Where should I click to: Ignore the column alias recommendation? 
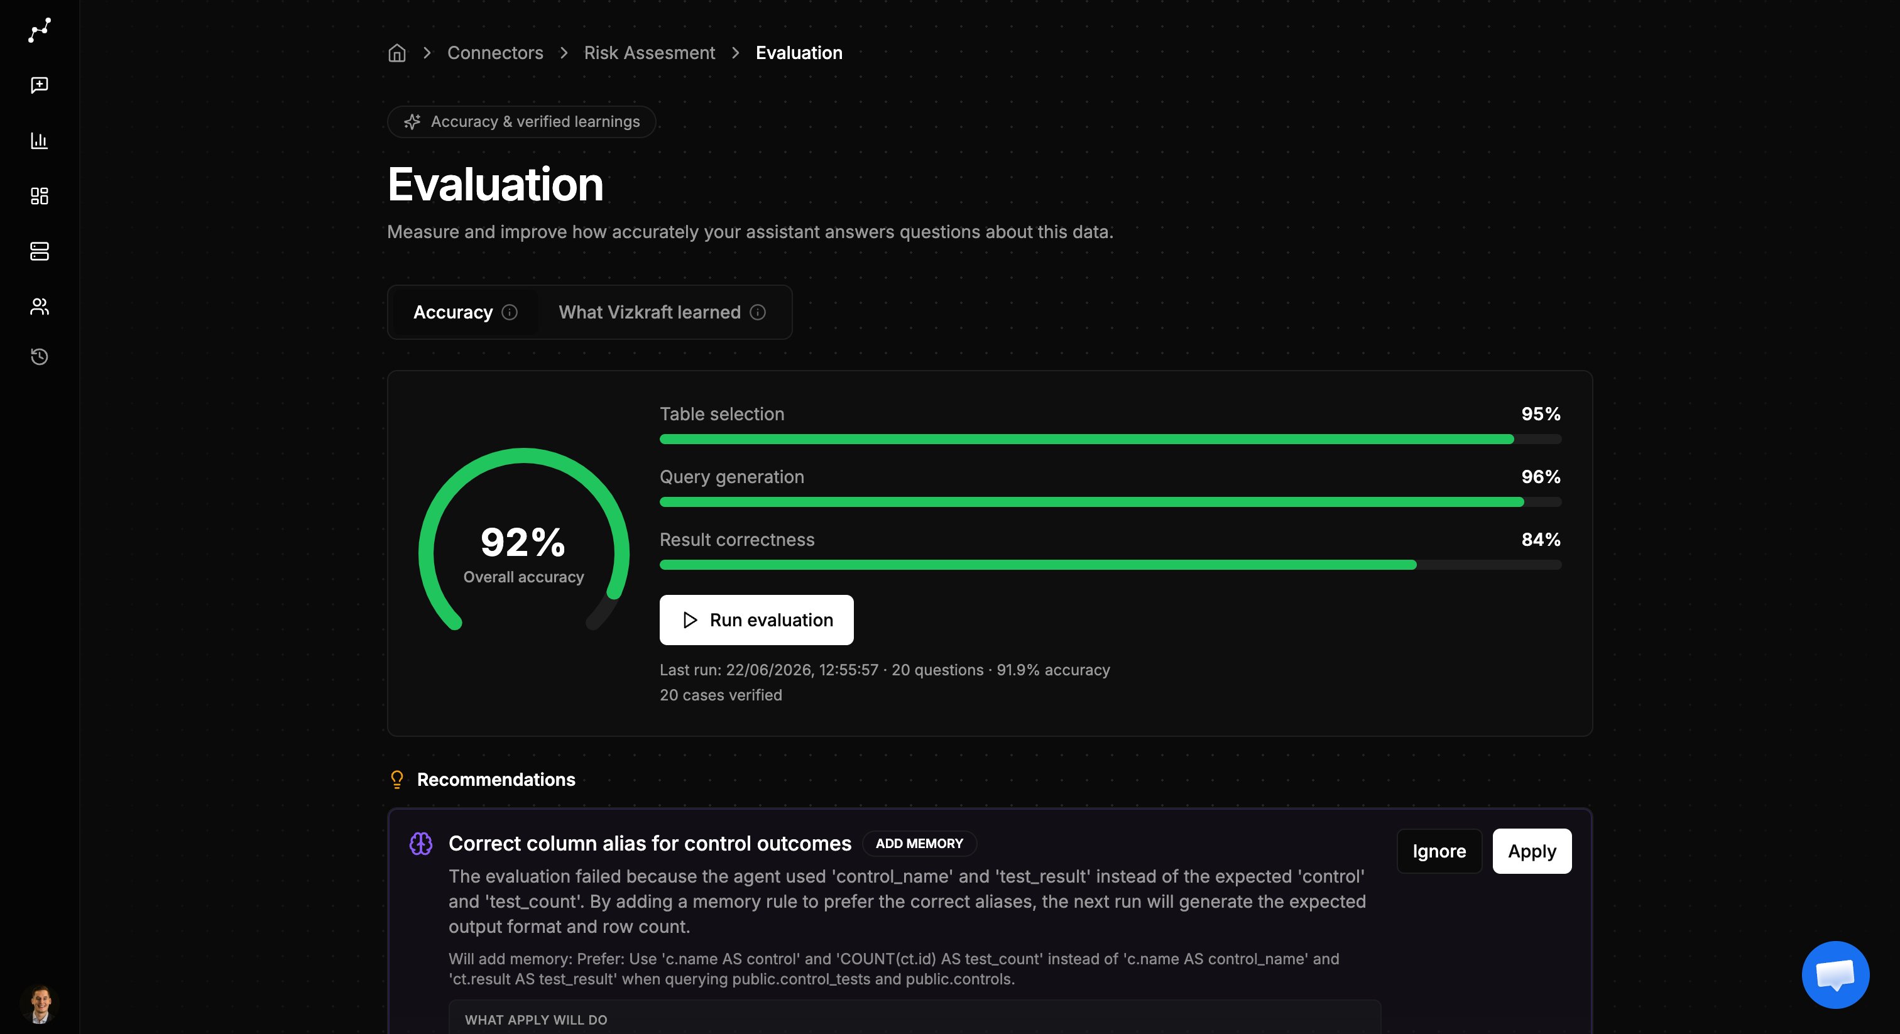point(1439,851)
